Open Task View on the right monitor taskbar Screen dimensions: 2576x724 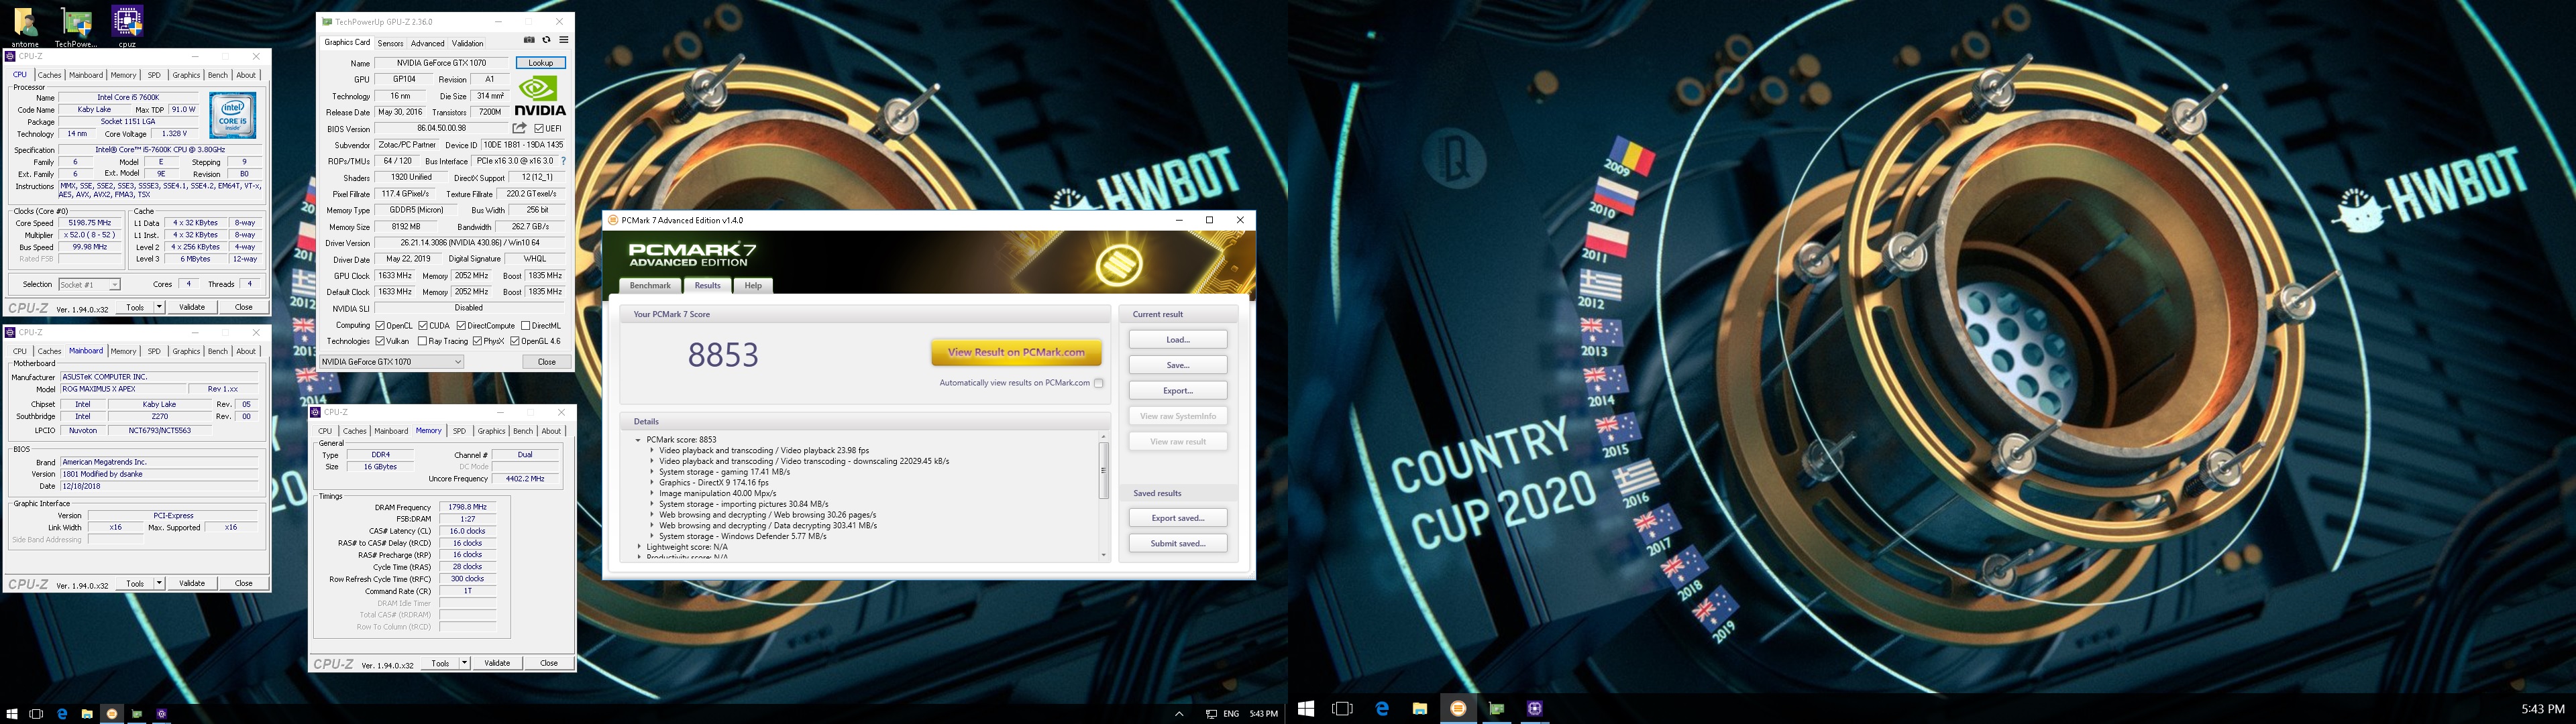point(1343,708)
